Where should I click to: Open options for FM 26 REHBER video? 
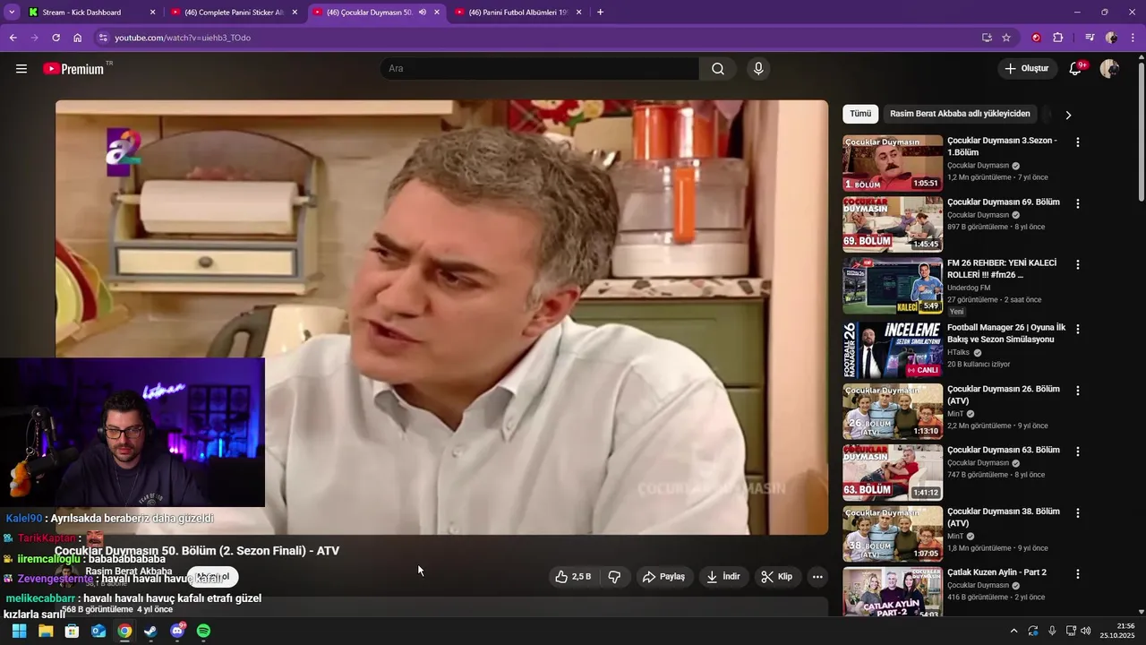tap(1078, 265)
